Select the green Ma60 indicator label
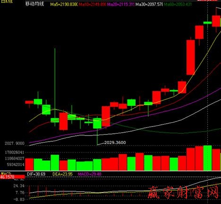The image size is (221, 204). [x=178, y=4]
